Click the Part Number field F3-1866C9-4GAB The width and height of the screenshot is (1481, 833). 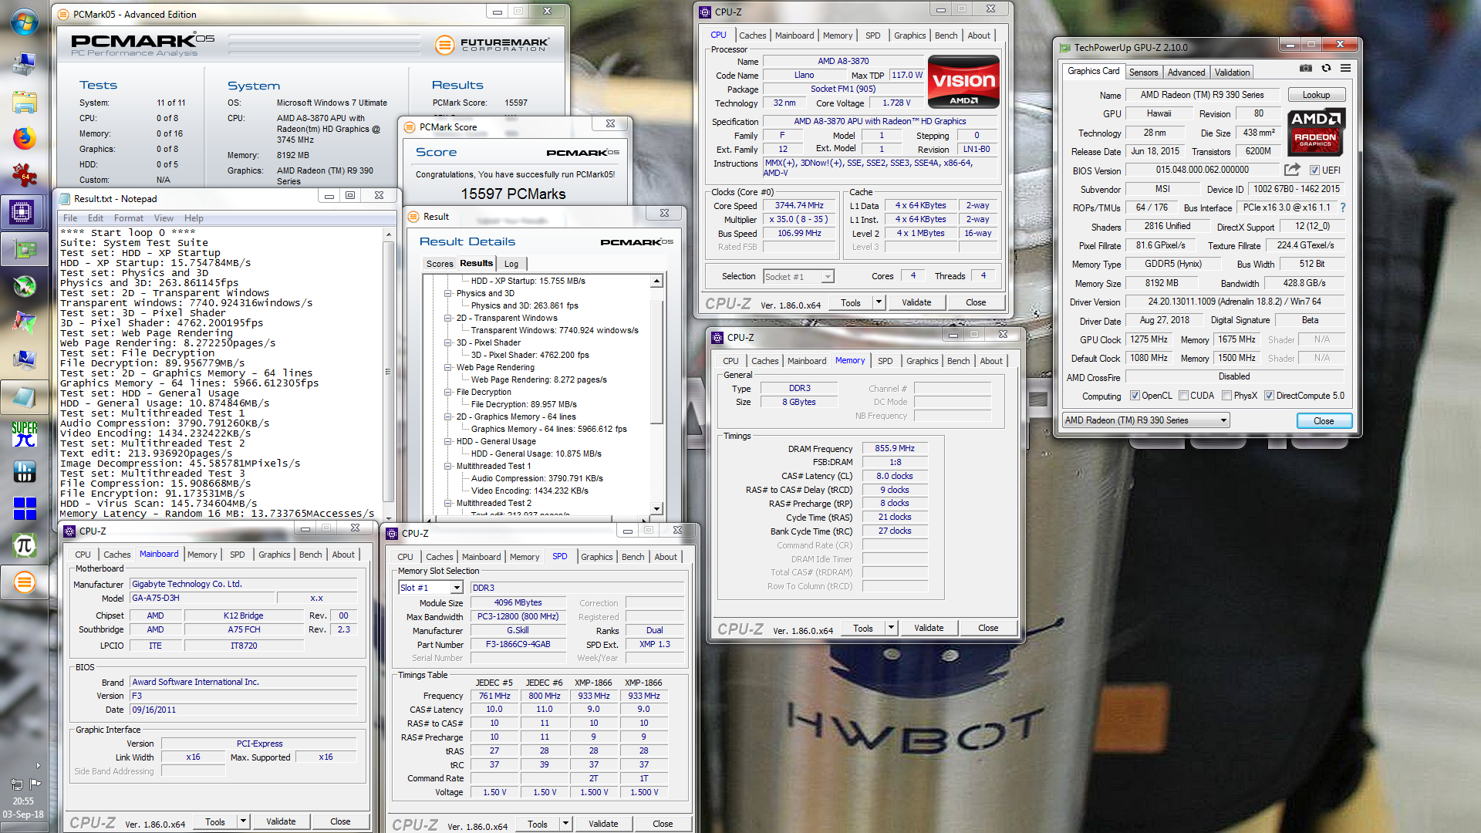tap(518, 644)
